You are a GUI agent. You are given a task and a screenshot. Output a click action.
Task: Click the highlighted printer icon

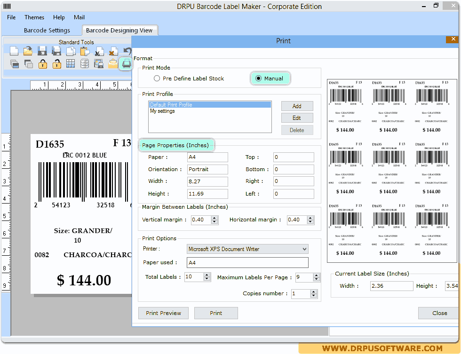[x=127, y=63]
